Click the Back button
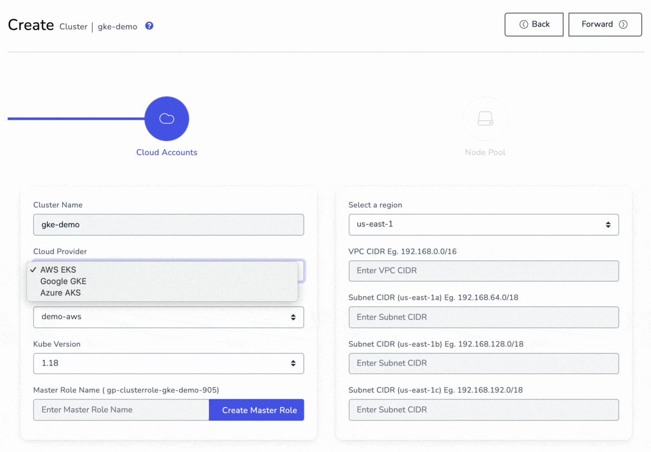The image size is (651, 452). [534, 24]
